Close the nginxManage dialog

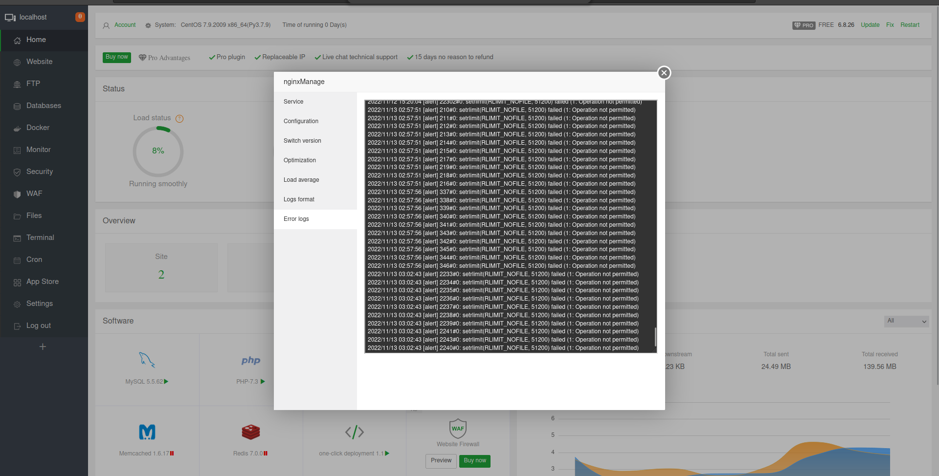point(664,73)
